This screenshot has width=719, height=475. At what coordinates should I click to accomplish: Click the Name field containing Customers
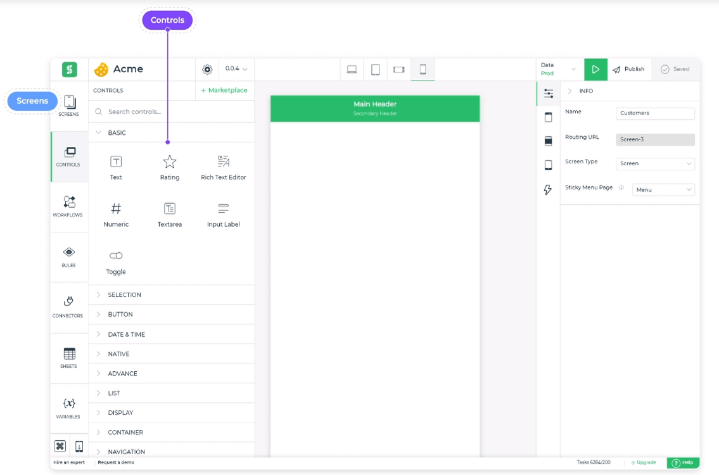coord(655,113)
